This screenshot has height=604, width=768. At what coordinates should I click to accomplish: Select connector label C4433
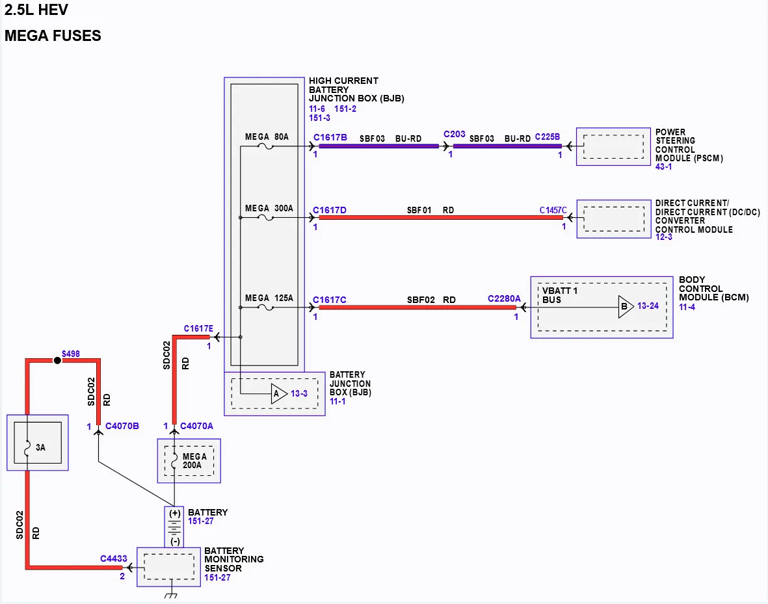(x=114, y=558)
